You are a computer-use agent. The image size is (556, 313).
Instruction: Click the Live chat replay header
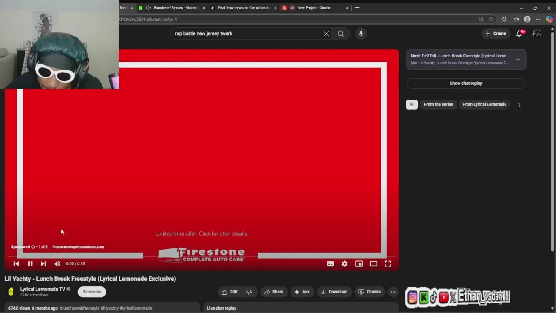(x=222, y=308)
